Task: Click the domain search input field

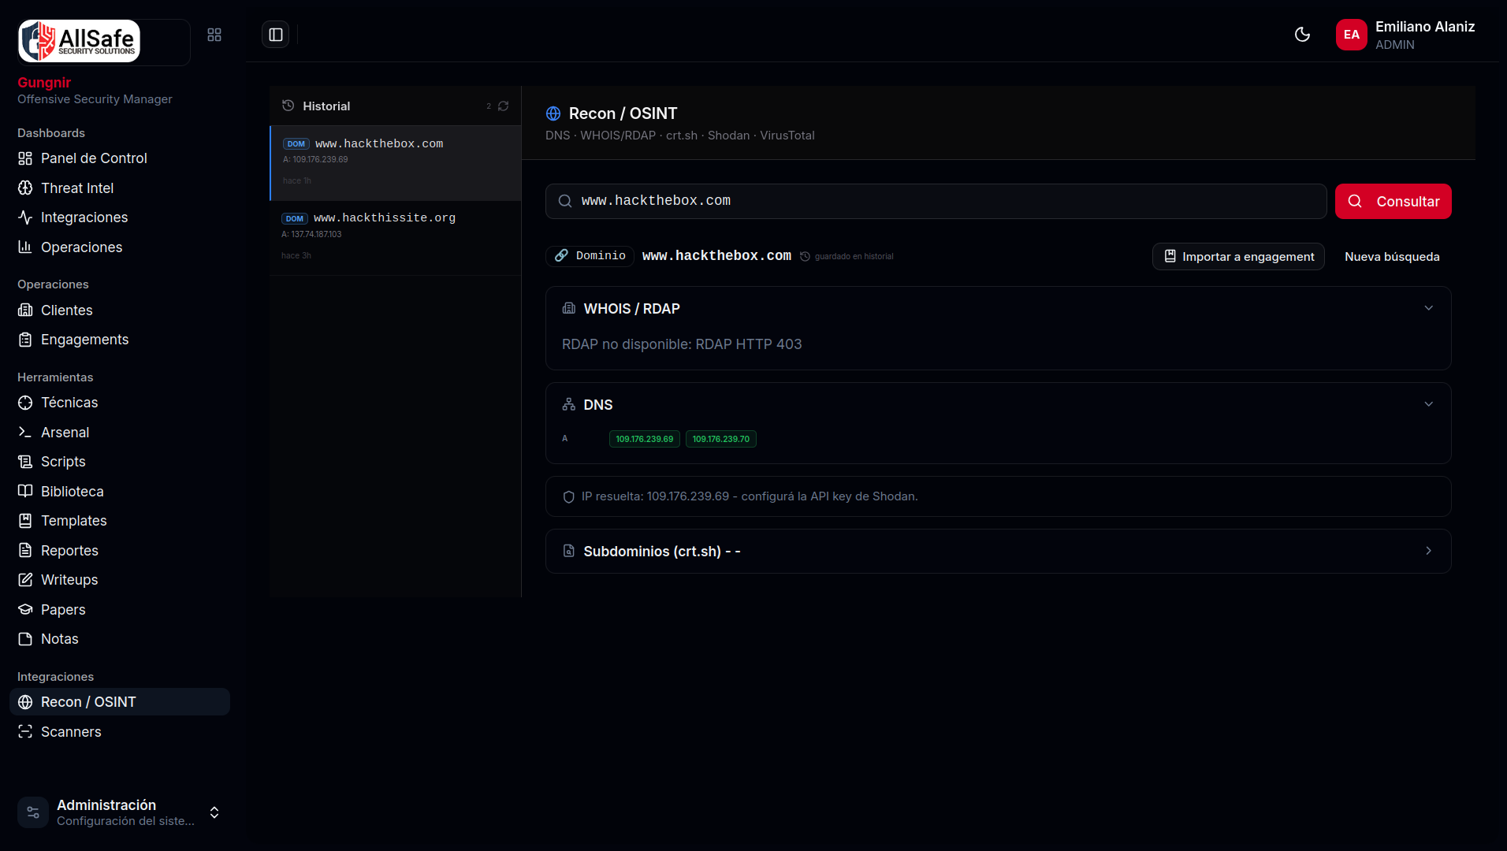Action: pos(936,202)
